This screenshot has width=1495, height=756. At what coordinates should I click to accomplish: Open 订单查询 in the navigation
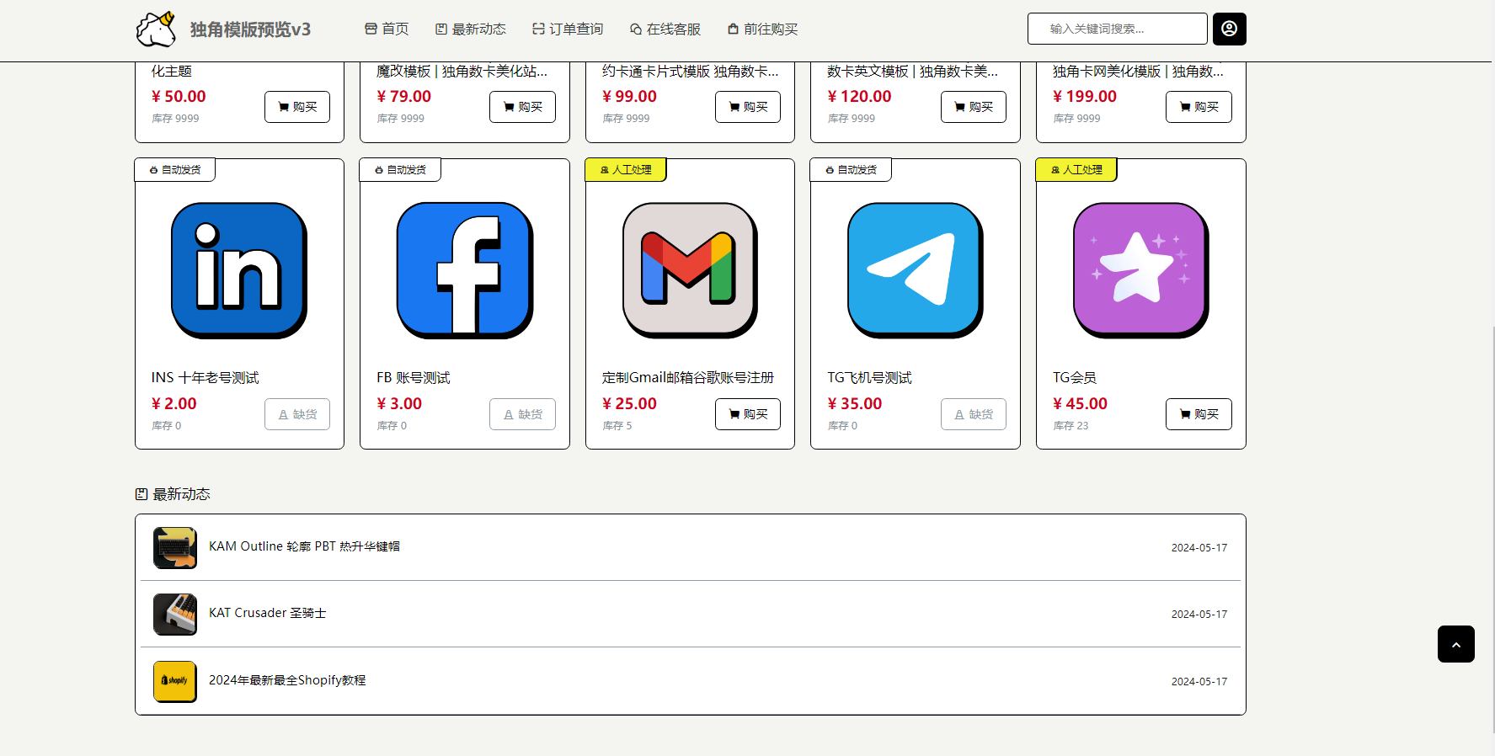(x=568, y=29)
